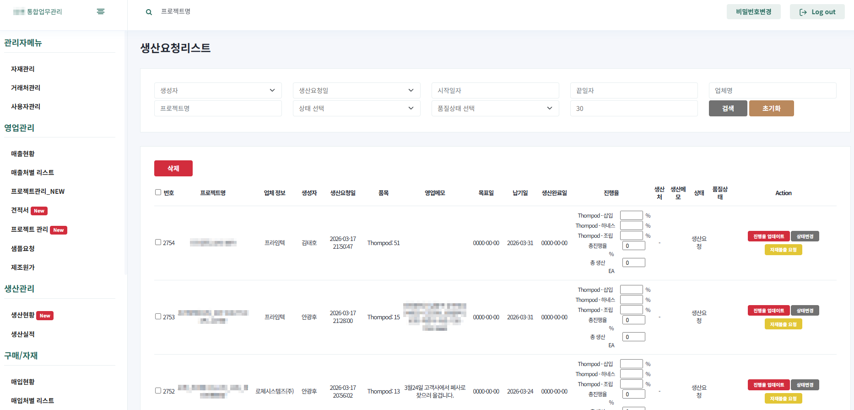The width and height of the screenshot is (854, 410).
Task: Click the hamburger menu toggle icon
Action: (x=101, y=11)
